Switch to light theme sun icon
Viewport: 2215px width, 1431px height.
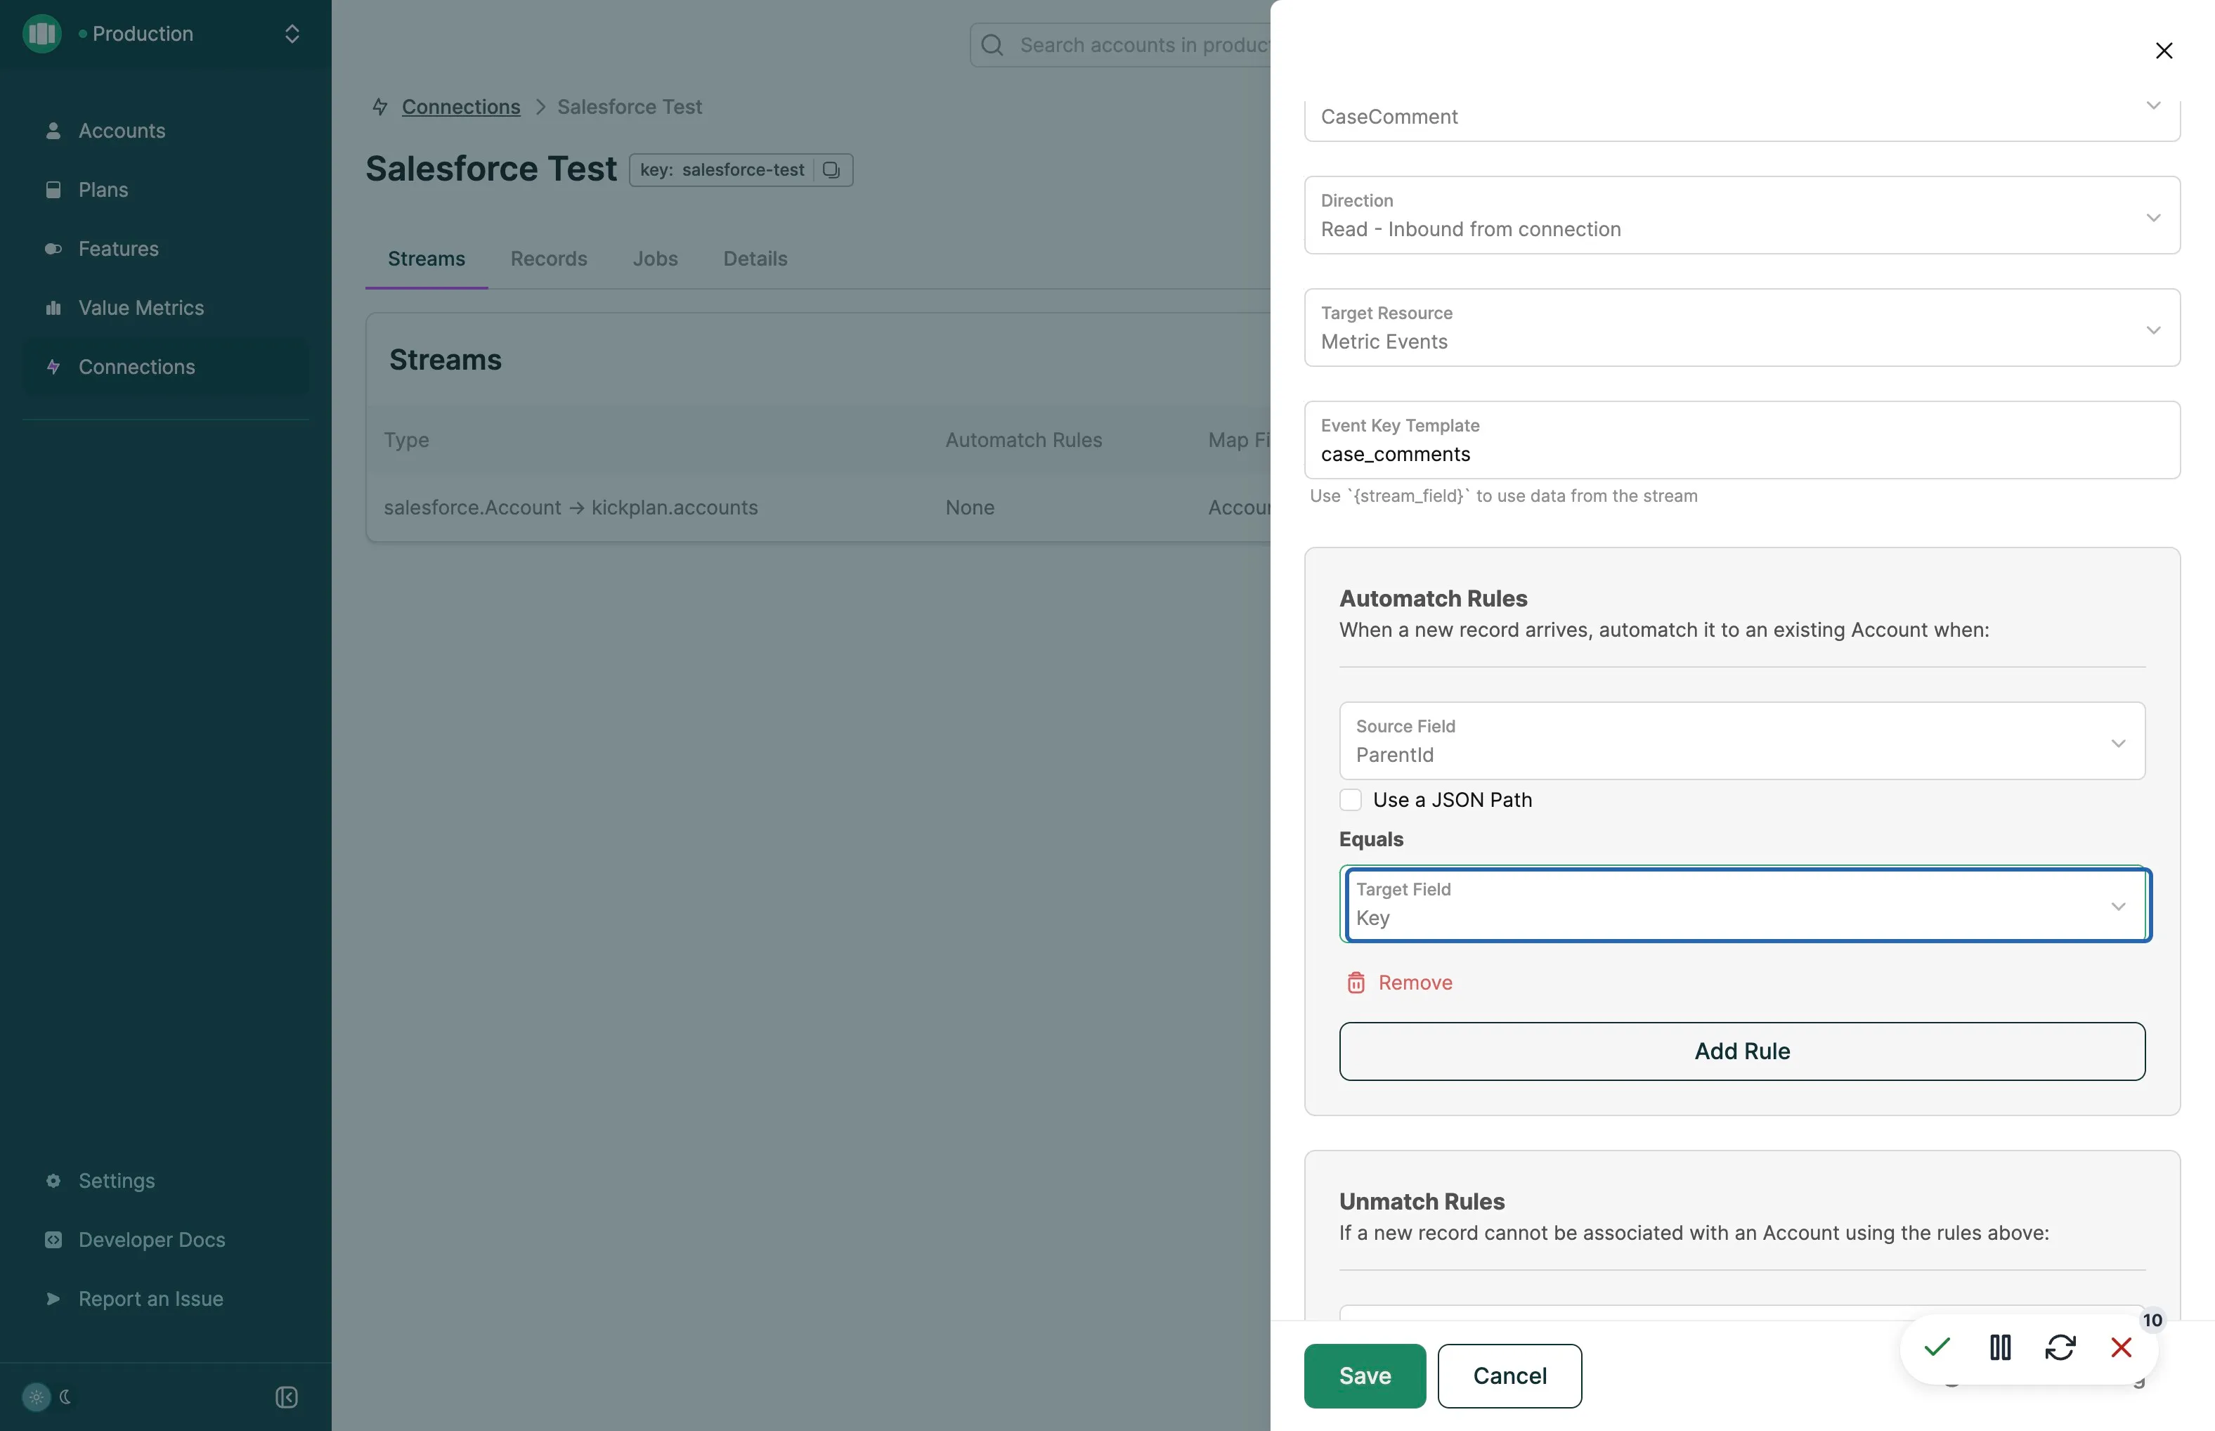pos(37,1397)
